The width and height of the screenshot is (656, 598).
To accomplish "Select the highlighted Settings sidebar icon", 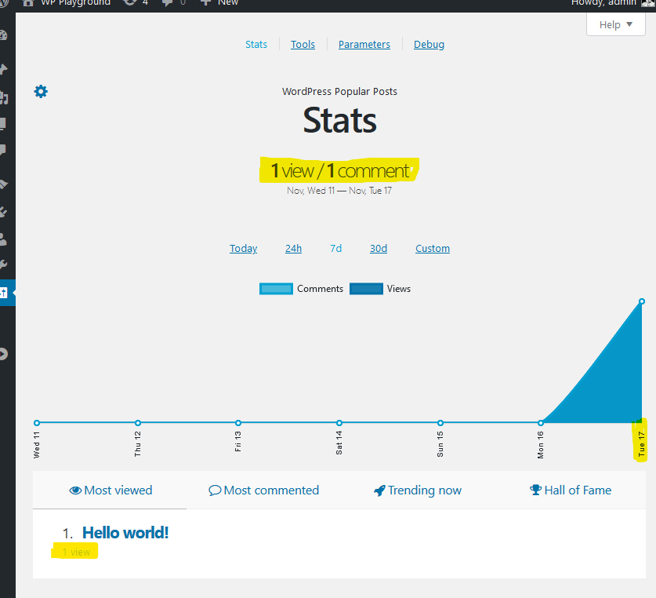I will [x=3, y=293].
